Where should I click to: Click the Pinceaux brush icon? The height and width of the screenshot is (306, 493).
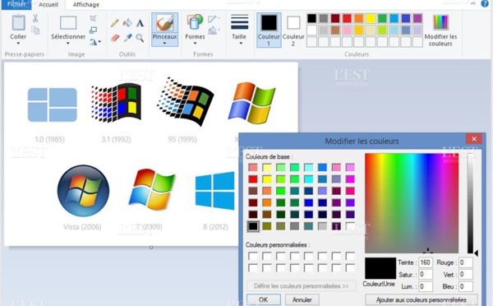[x=165, y=23]
